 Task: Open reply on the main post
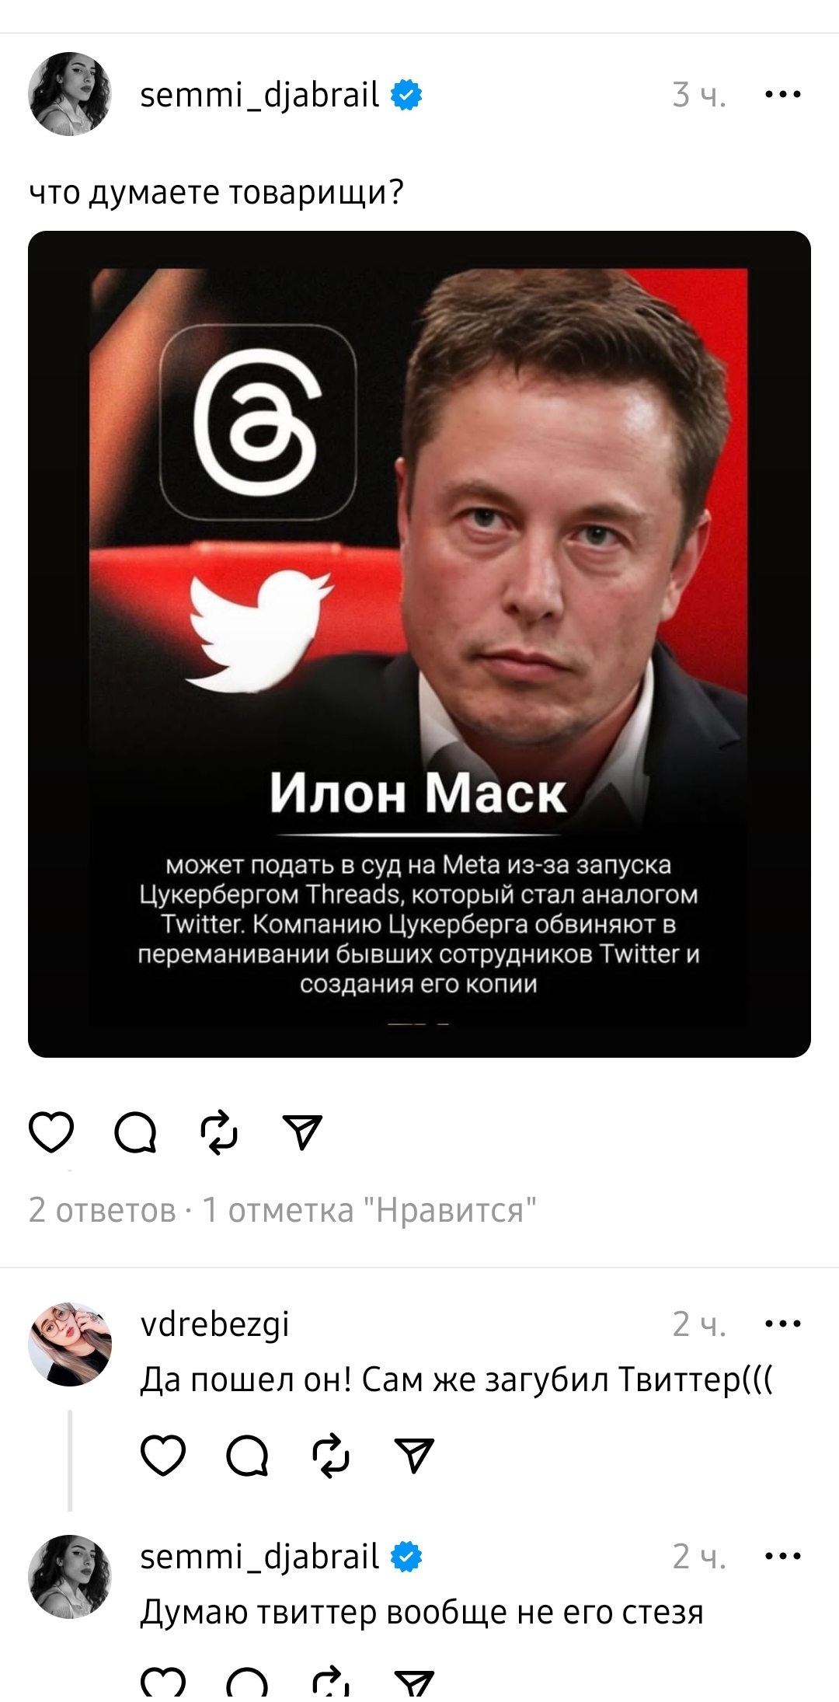click(x=135, y=1132)
